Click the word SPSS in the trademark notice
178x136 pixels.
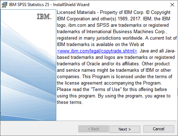point(103,25)
